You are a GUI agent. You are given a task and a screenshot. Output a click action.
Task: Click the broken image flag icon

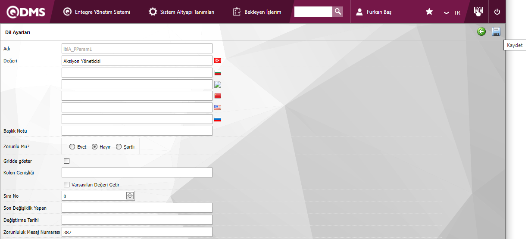(218, 84)
